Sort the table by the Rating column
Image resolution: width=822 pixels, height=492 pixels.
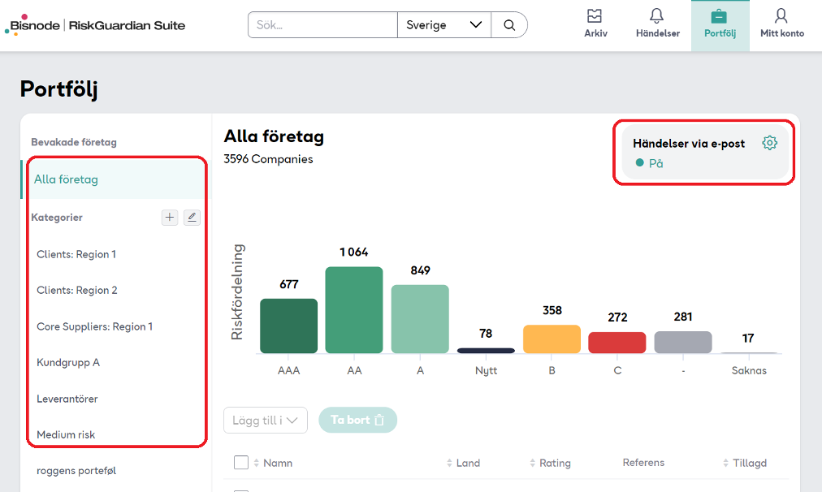[x=550, y=463]
